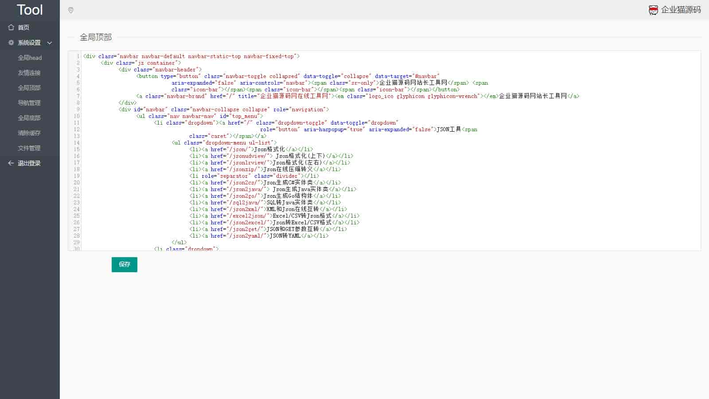Click the Tool logo in the sidebar
Viewport: 709px width, 399px height.
30,10
